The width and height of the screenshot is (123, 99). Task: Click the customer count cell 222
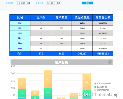41,33
